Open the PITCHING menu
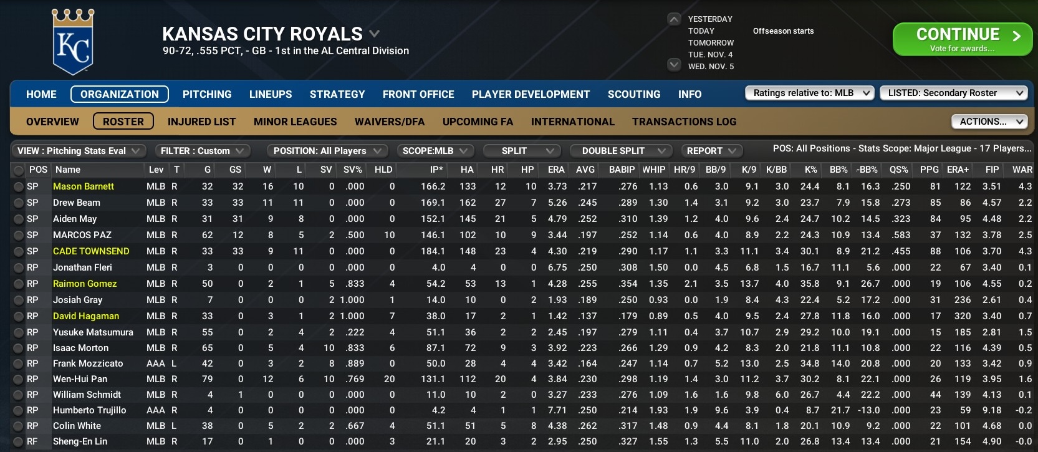This screenshot has height=452, width=1038. (207, 94)
